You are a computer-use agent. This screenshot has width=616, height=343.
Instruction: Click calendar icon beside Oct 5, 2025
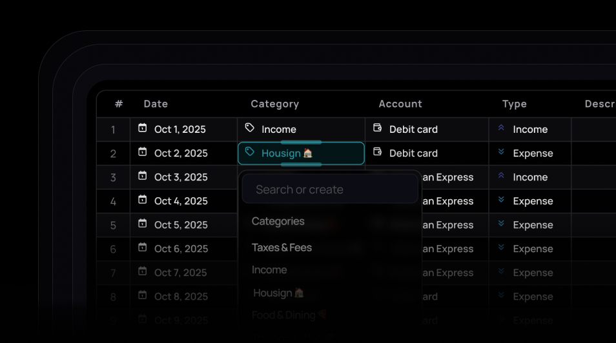[x=143, y=224]
